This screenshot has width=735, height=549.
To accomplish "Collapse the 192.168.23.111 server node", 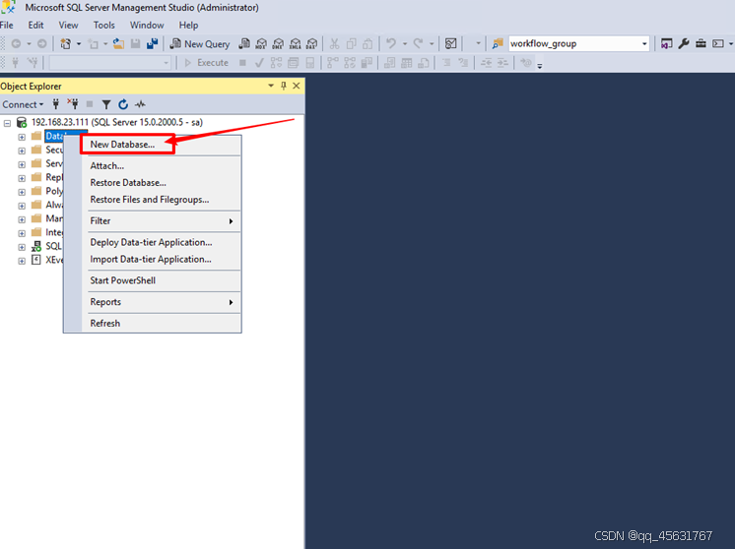I will click(8, 123).
